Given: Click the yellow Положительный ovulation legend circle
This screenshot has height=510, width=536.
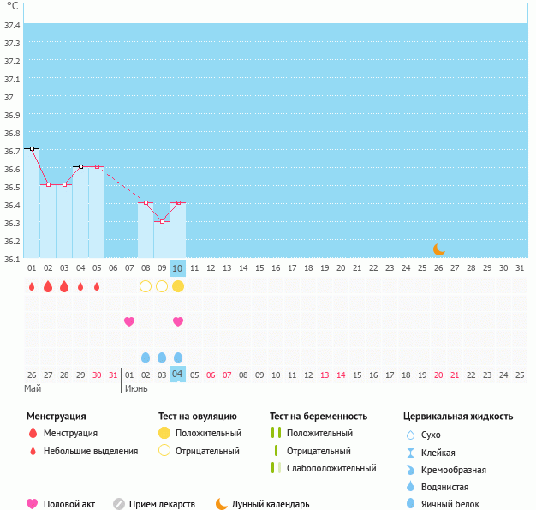Looking at the screenshot, I should 164,433.
